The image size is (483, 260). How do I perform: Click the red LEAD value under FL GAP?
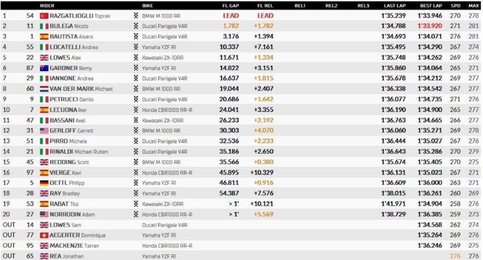coord(231,16)
